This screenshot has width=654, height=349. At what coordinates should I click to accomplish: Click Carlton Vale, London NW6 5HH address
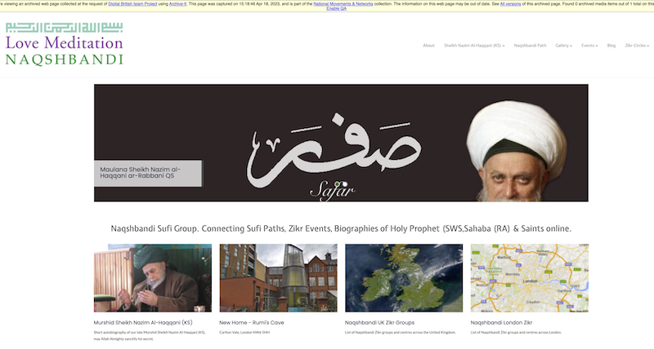[244, 333]
